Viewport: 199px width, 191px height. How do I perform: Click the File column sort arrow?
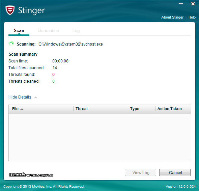pyautogui.click(x=22, y=109)
